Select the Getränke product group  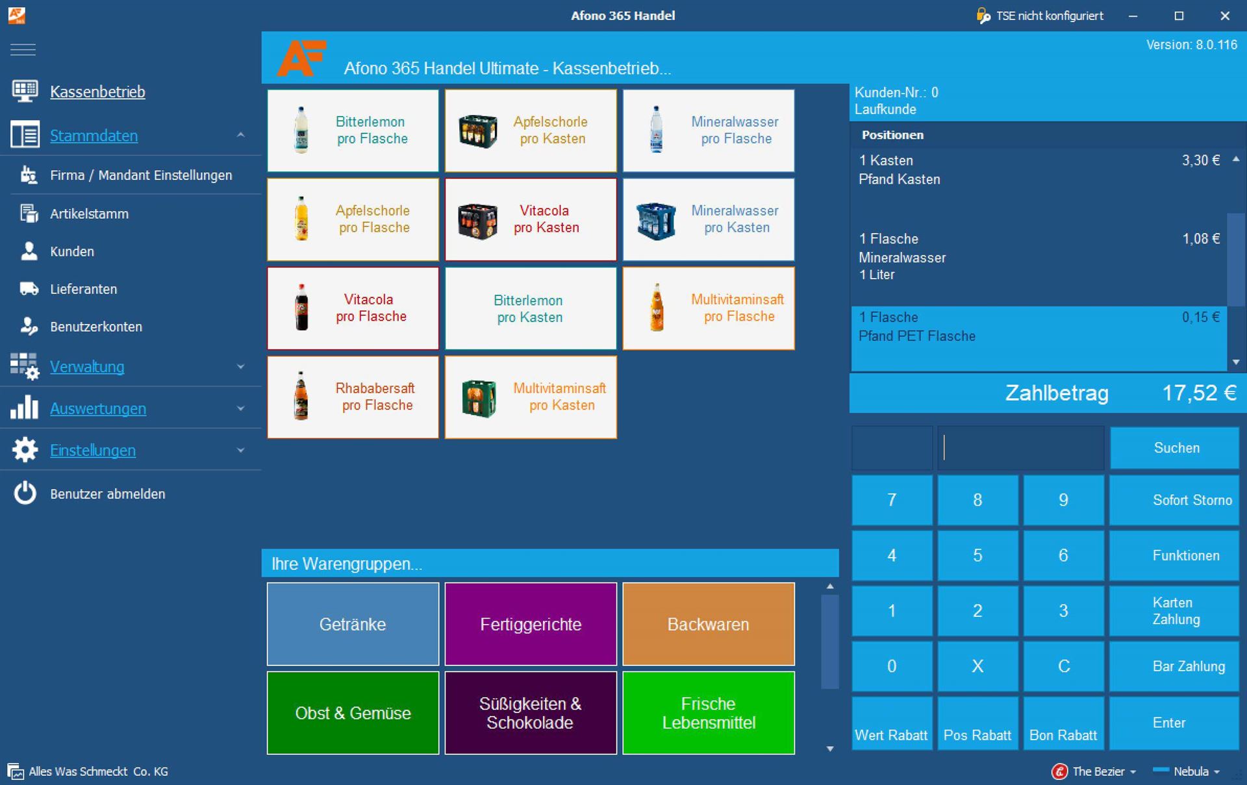353,624
